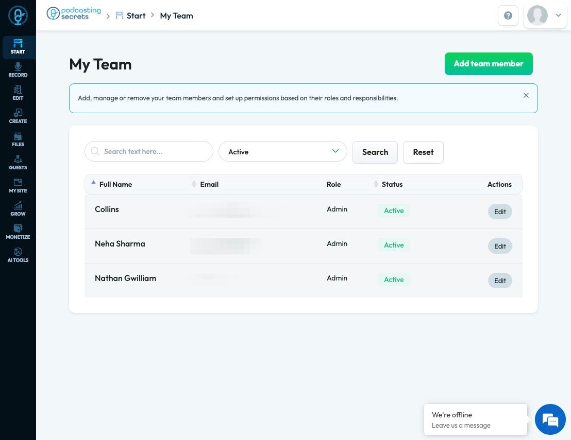Open the Grow analytics icon
571x440 pixels.
click(x=18, y=205)
